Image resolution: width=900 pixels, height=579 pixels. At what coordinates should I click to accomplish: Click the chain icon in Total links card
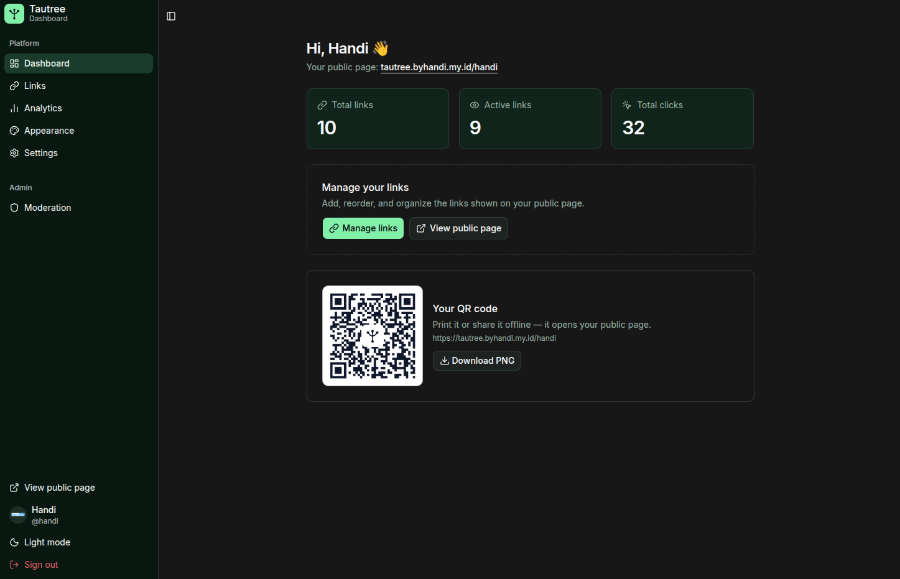tap(322, 105)
